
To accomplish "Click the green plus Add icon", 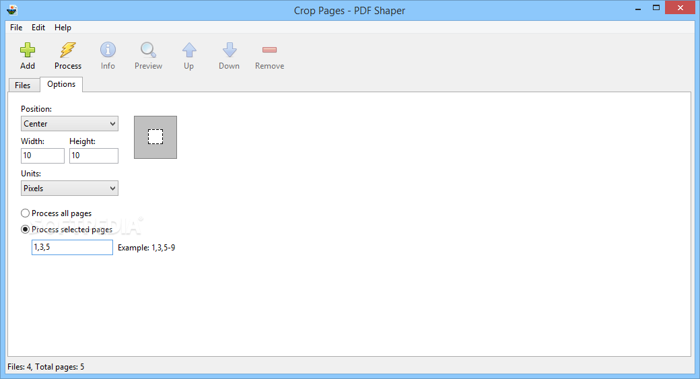I will pos(27,50).
